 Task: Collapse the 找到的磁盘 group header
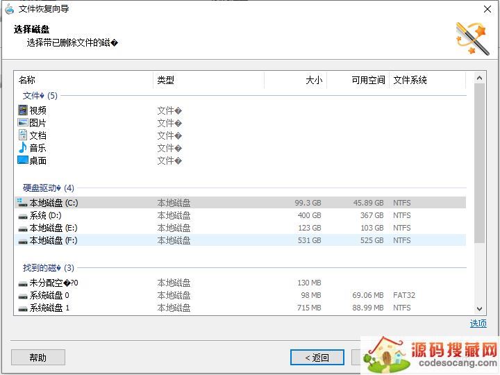point(49,268)
